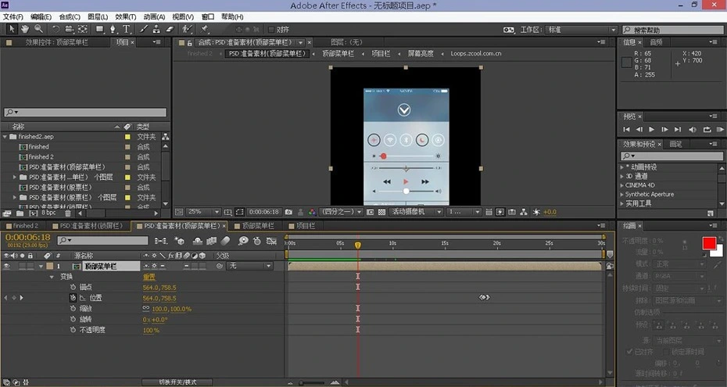Screen dimensions: 727x387
Task: Open the (四分之一) resolution dropdown
Action: click(342, 212)
